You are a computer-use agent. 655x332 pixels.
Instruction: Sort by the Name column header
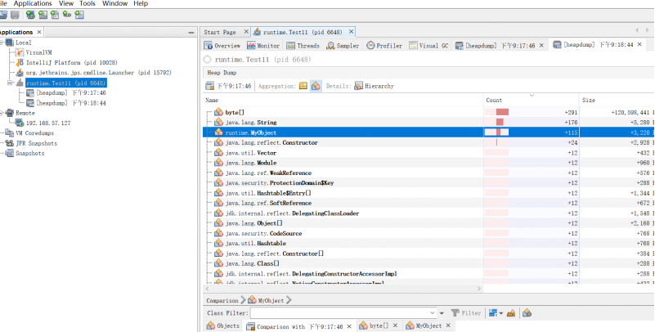[343, 100]
